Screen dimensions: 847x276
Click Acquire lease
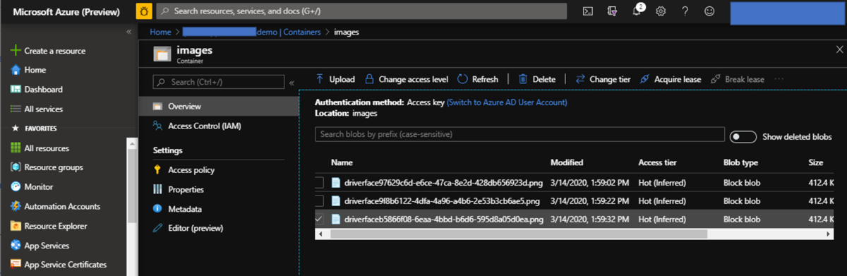671,79
